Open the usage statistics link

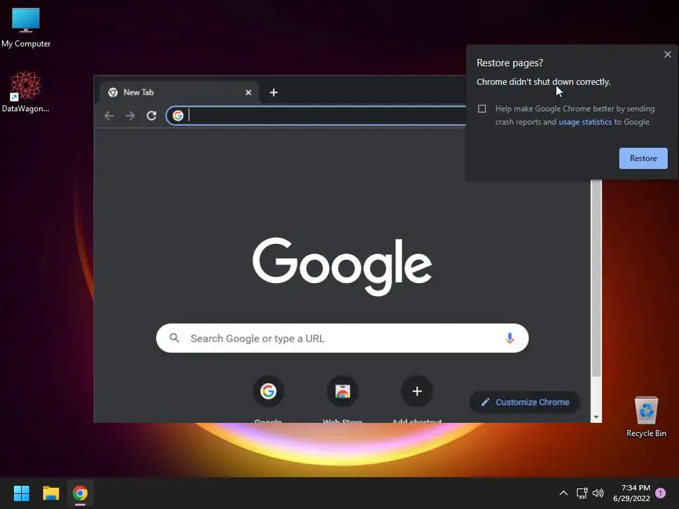(585, 122)
